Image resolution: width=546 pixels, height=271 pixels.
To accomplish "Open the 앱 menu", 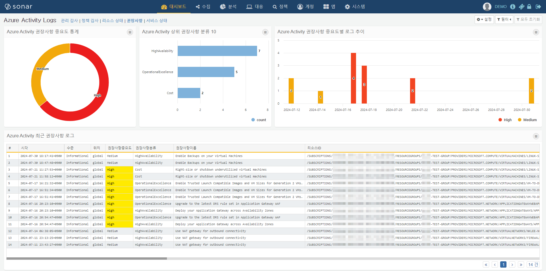I will coord(329,7).
